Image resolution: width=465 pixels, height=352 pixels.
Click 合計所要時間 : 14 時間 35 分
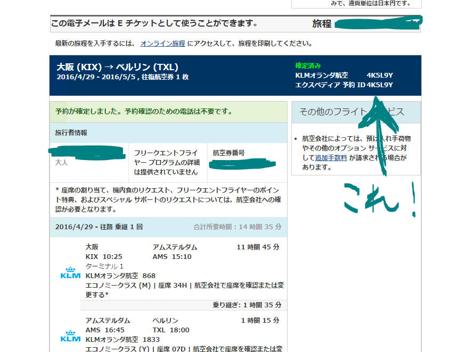pos(237,227)
